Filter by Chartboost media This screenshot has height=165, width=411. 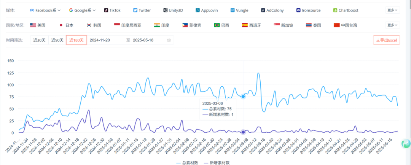346,11
